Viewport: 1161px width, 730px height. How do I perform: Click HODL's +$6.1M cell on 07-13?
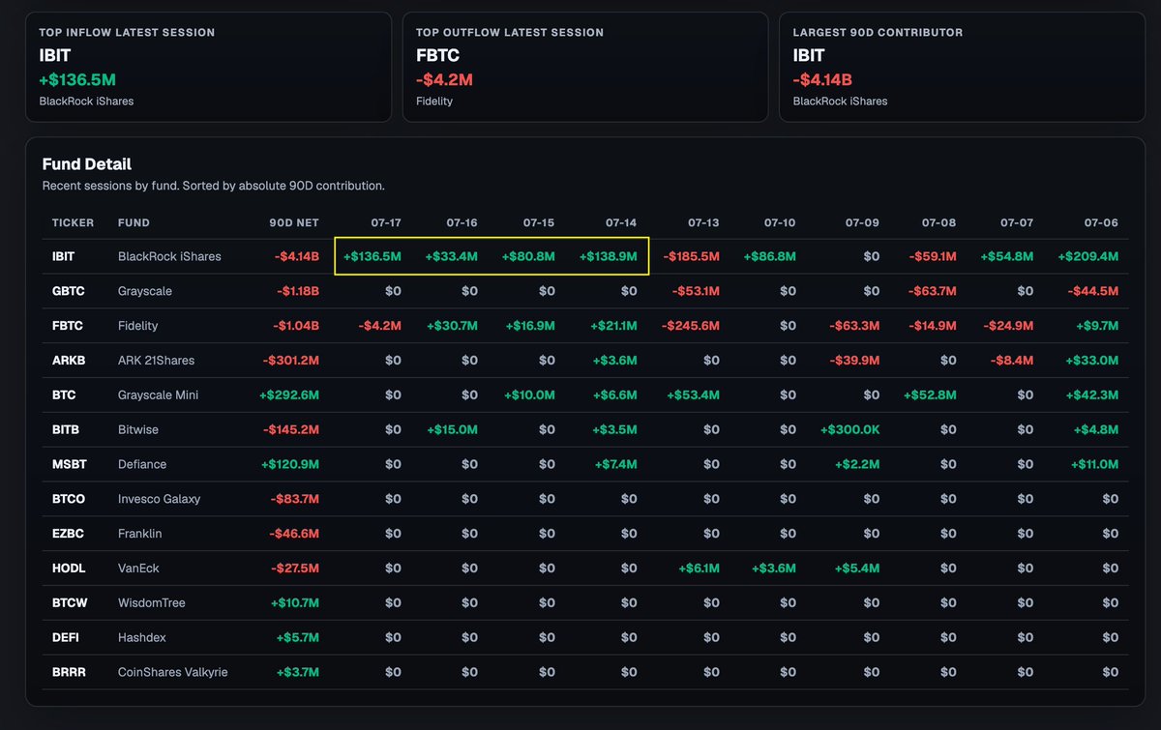(x=699, y=569)
